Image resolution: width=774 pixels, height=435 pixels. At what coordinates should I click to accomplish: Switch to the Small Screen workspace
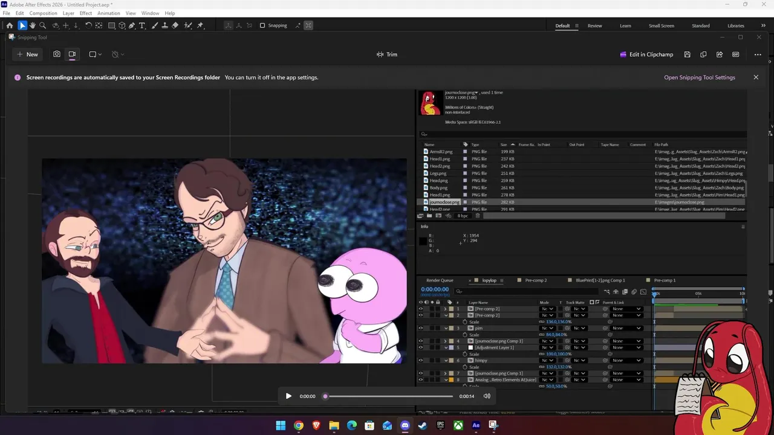[662, 25]
